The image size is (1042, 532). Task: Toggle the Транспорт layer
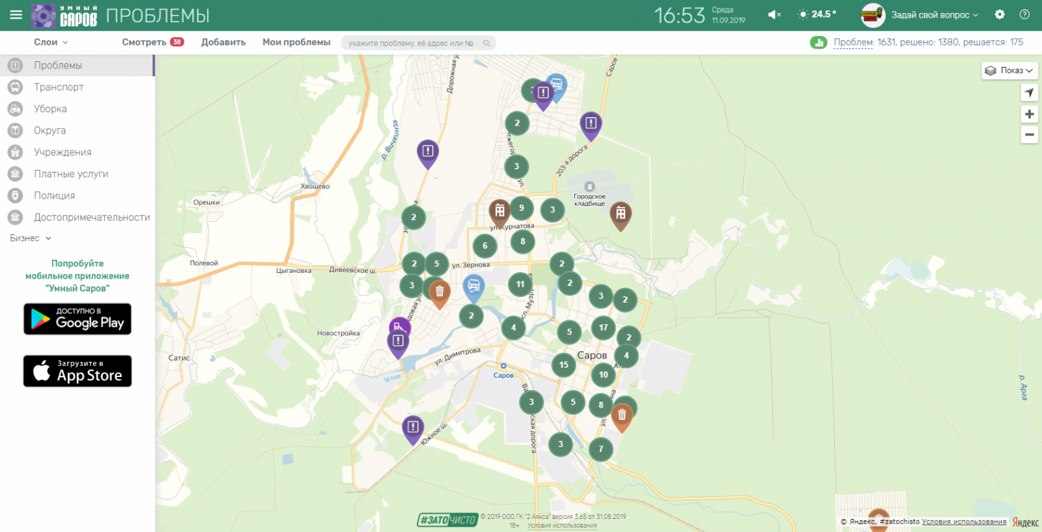[59, 87]
